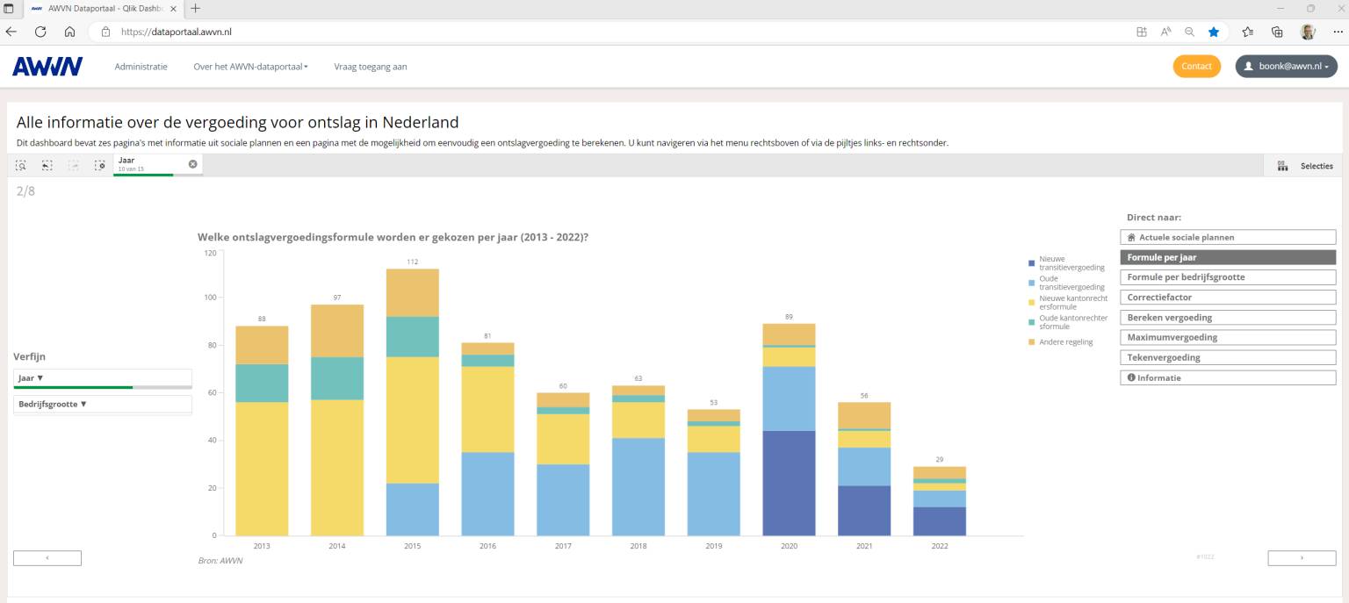Image resolution: width=1349 pixels, height=603 pixels.
Task: Open the Selecties panel
Action: click(x=1305, y=166)
